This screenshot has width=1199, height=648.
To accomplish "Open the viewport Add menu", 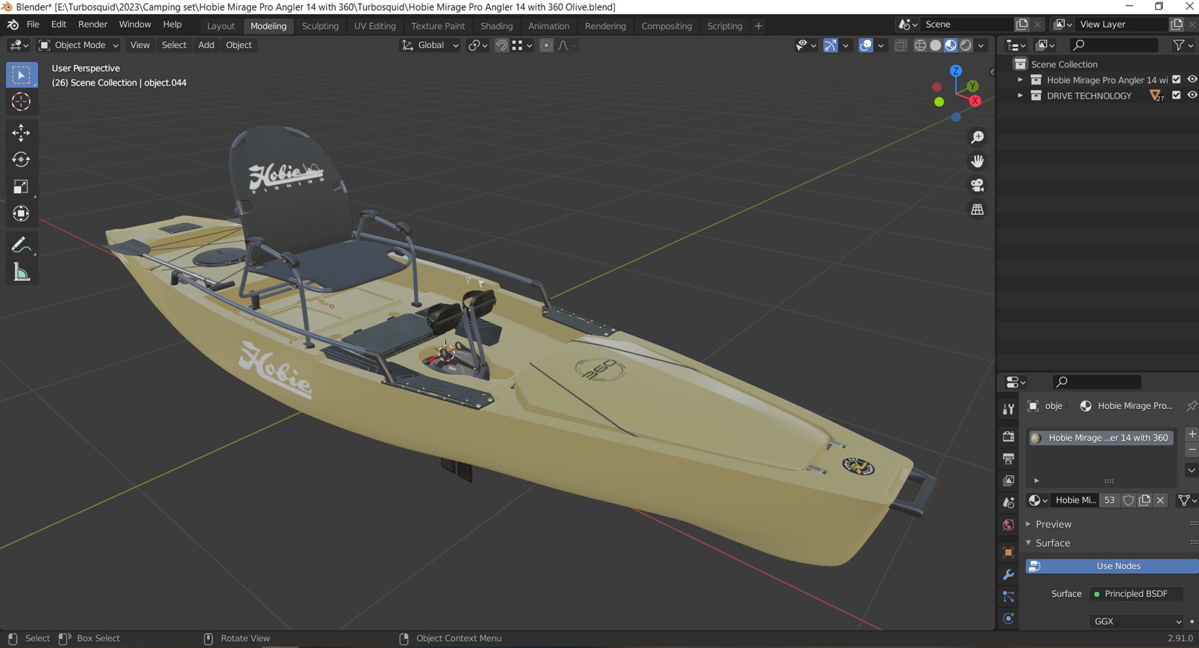I will point(206,45).
